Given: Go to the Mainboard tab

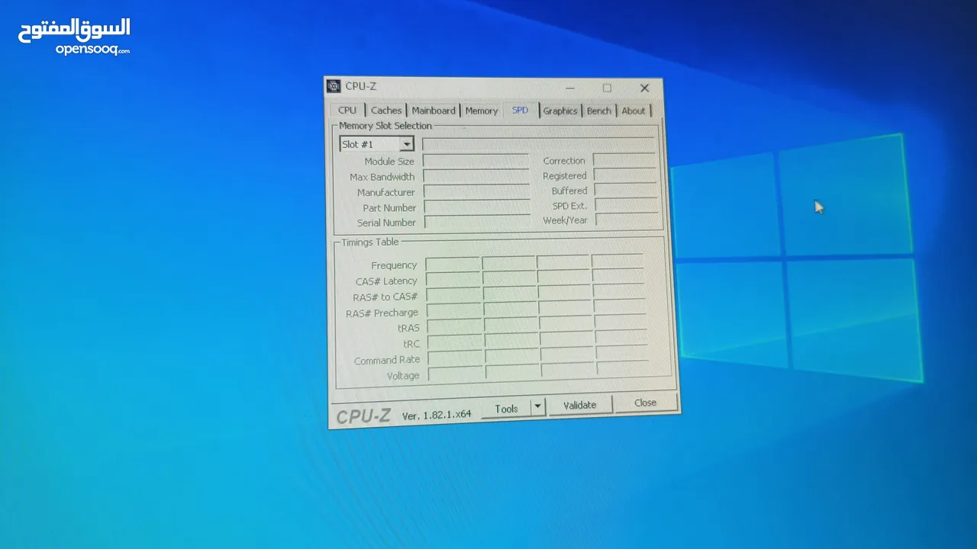Looking at the screenshot, I should [433, 111].
